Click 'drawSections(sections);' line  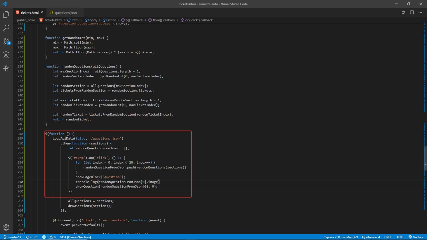[90, 206]
